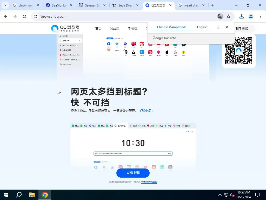Click the muted volume tray icon

pos(232,195)
